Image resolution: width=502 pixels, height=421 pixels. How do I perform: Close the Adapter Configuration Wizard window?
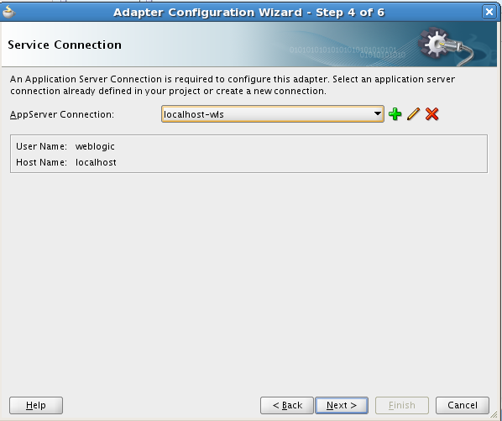coord(489,12)
